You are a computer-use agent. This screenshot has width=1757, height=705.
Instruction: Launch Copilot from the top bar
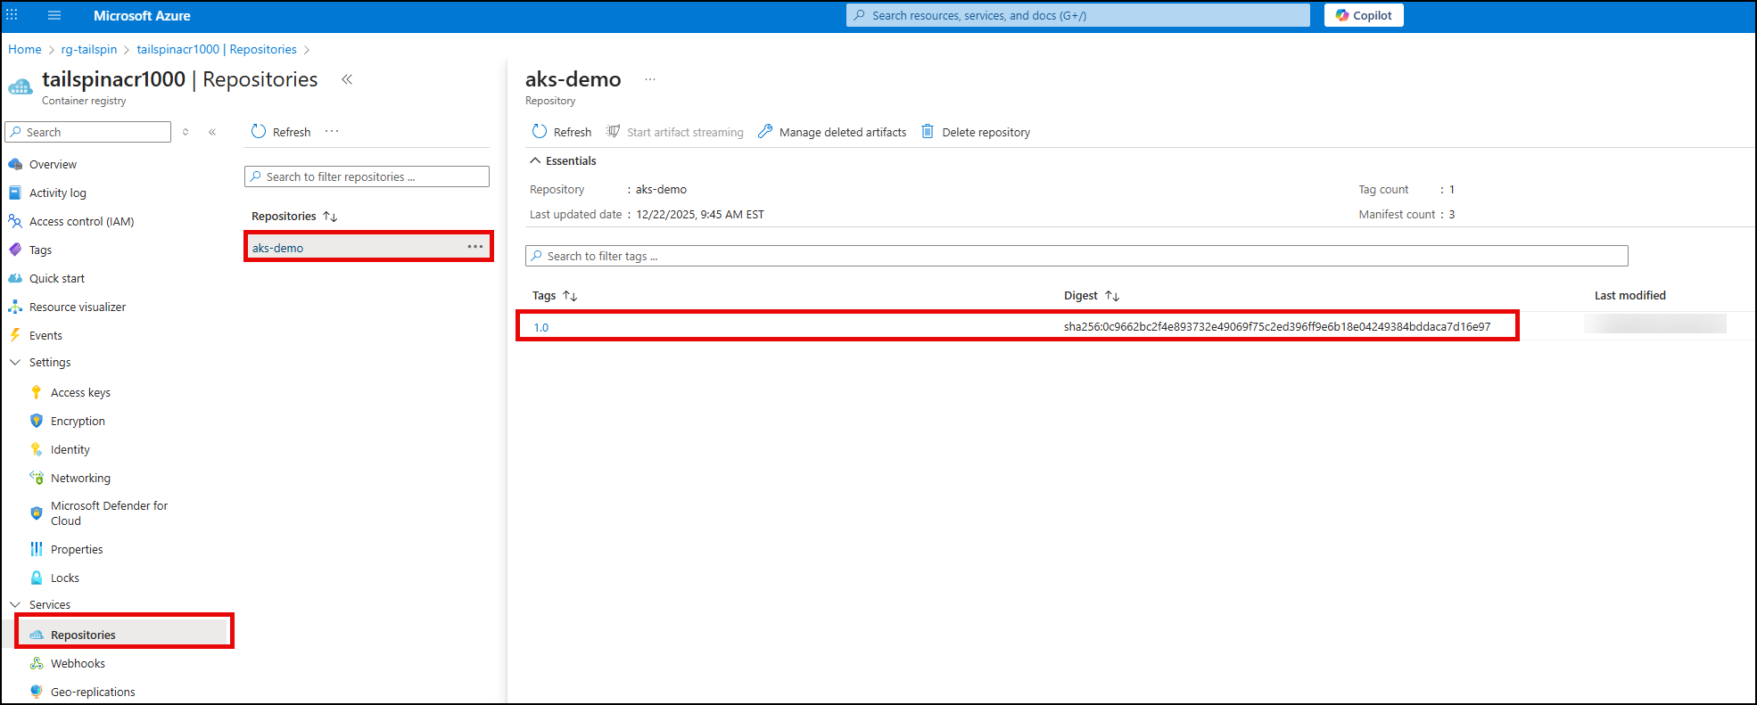tap(1364, 15)
